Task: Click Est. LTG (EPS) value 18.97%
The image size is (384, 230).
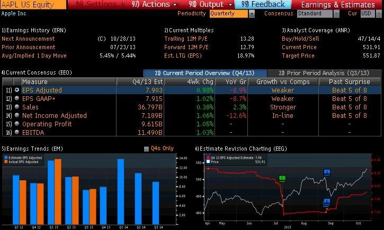Action: (246, 56)
